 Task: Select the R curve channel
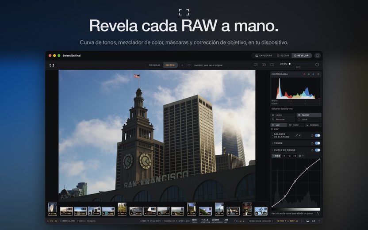284,156
